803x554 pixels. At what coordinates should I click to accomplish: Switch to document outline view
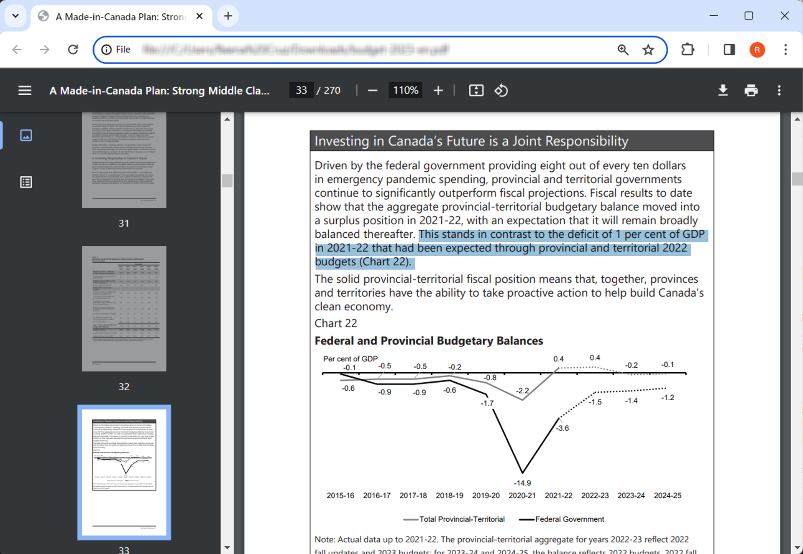pos(26,182)
